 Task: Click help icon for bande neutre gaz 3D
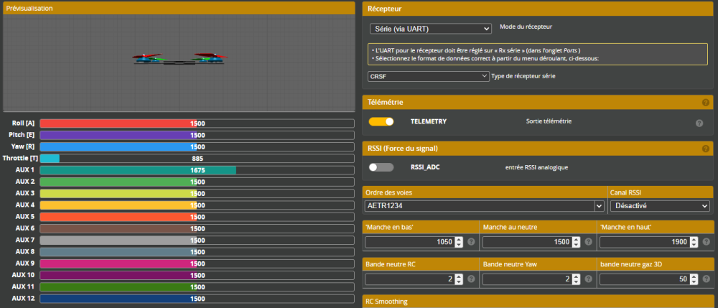tap(705, 279)
